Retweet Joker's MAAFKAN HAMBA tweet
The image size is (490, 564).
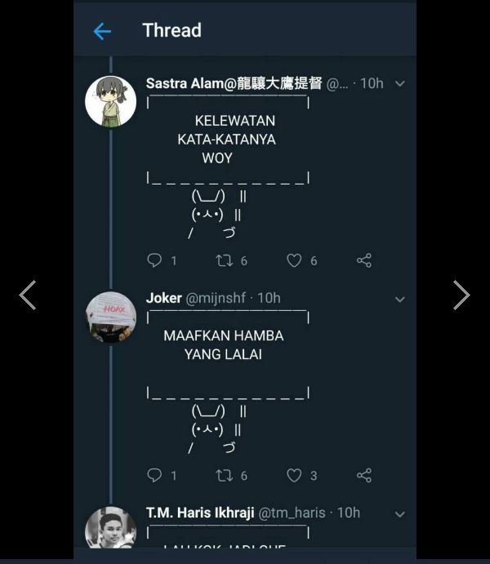tap(224, 475)
